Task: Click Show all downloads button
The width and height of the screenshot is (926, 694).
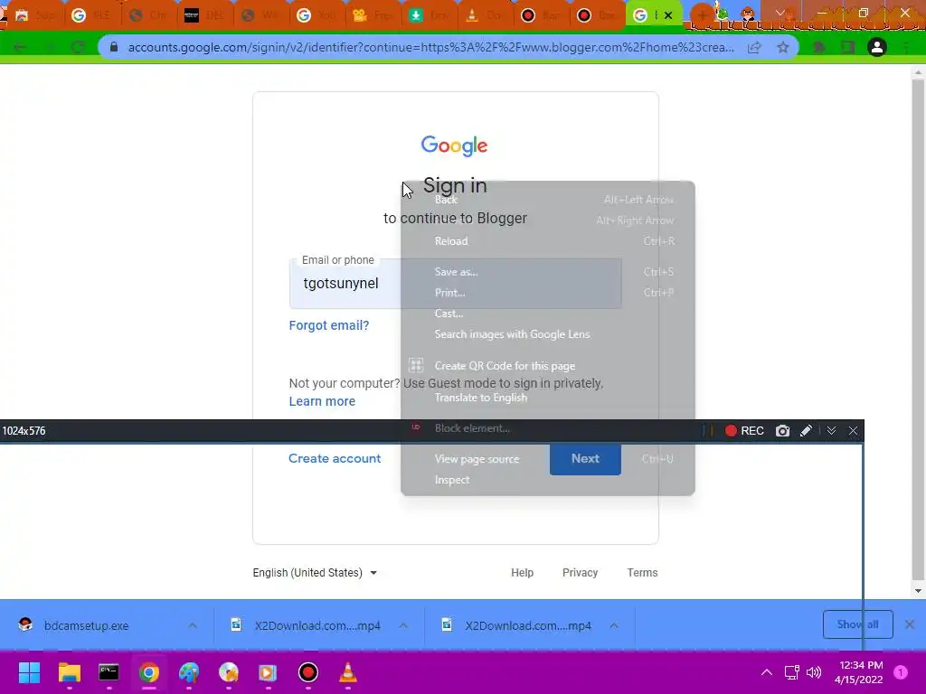Action: (857, 624)
